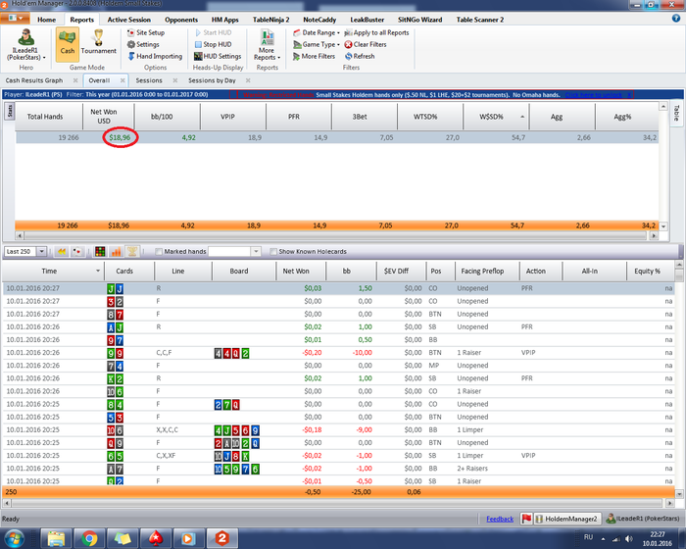Select the Tournament game mode icon
The height and width of the screenshot is (549, 686).
coord(98,43)
